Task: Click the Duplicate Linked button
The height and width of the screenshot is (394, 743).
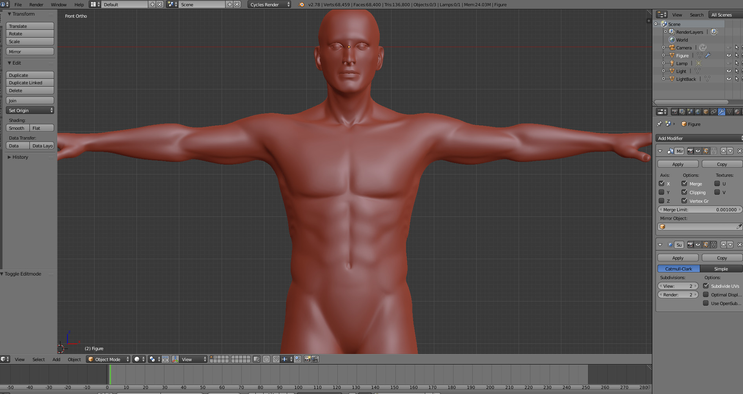Action: click(30, 83)
